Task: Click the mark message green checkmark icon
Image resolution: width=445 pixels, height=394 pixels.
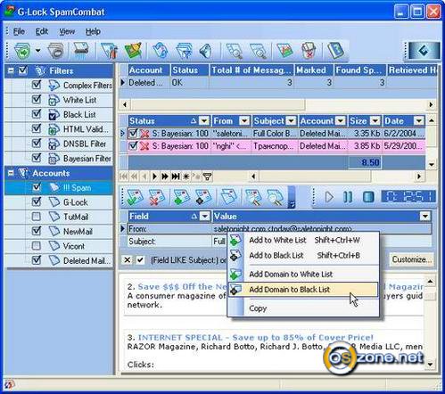Action: [x=135, y=197]
